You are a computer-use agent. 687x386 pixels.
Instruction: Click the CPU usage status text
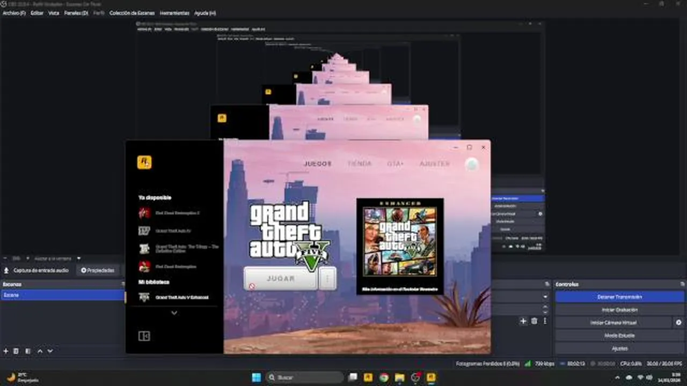pos(631,363)
